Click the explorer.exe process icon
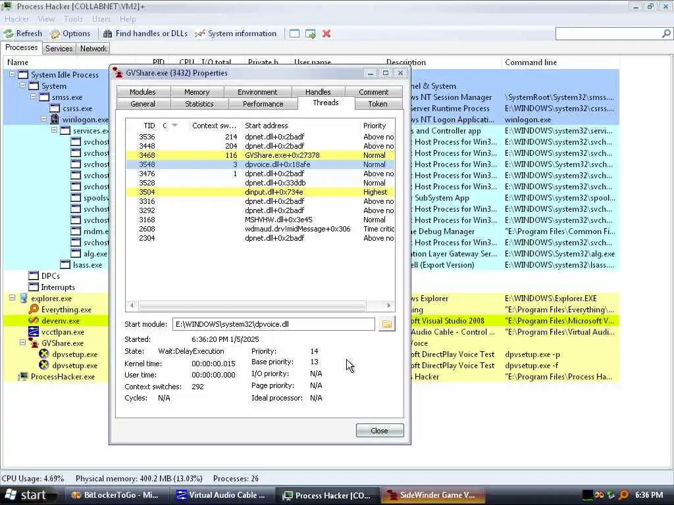674x505 pixels. pyautogui.click(x=24, y=298)
